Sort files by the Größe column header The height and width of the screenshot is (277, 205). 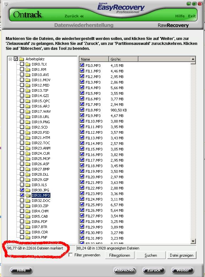point(123,59)
